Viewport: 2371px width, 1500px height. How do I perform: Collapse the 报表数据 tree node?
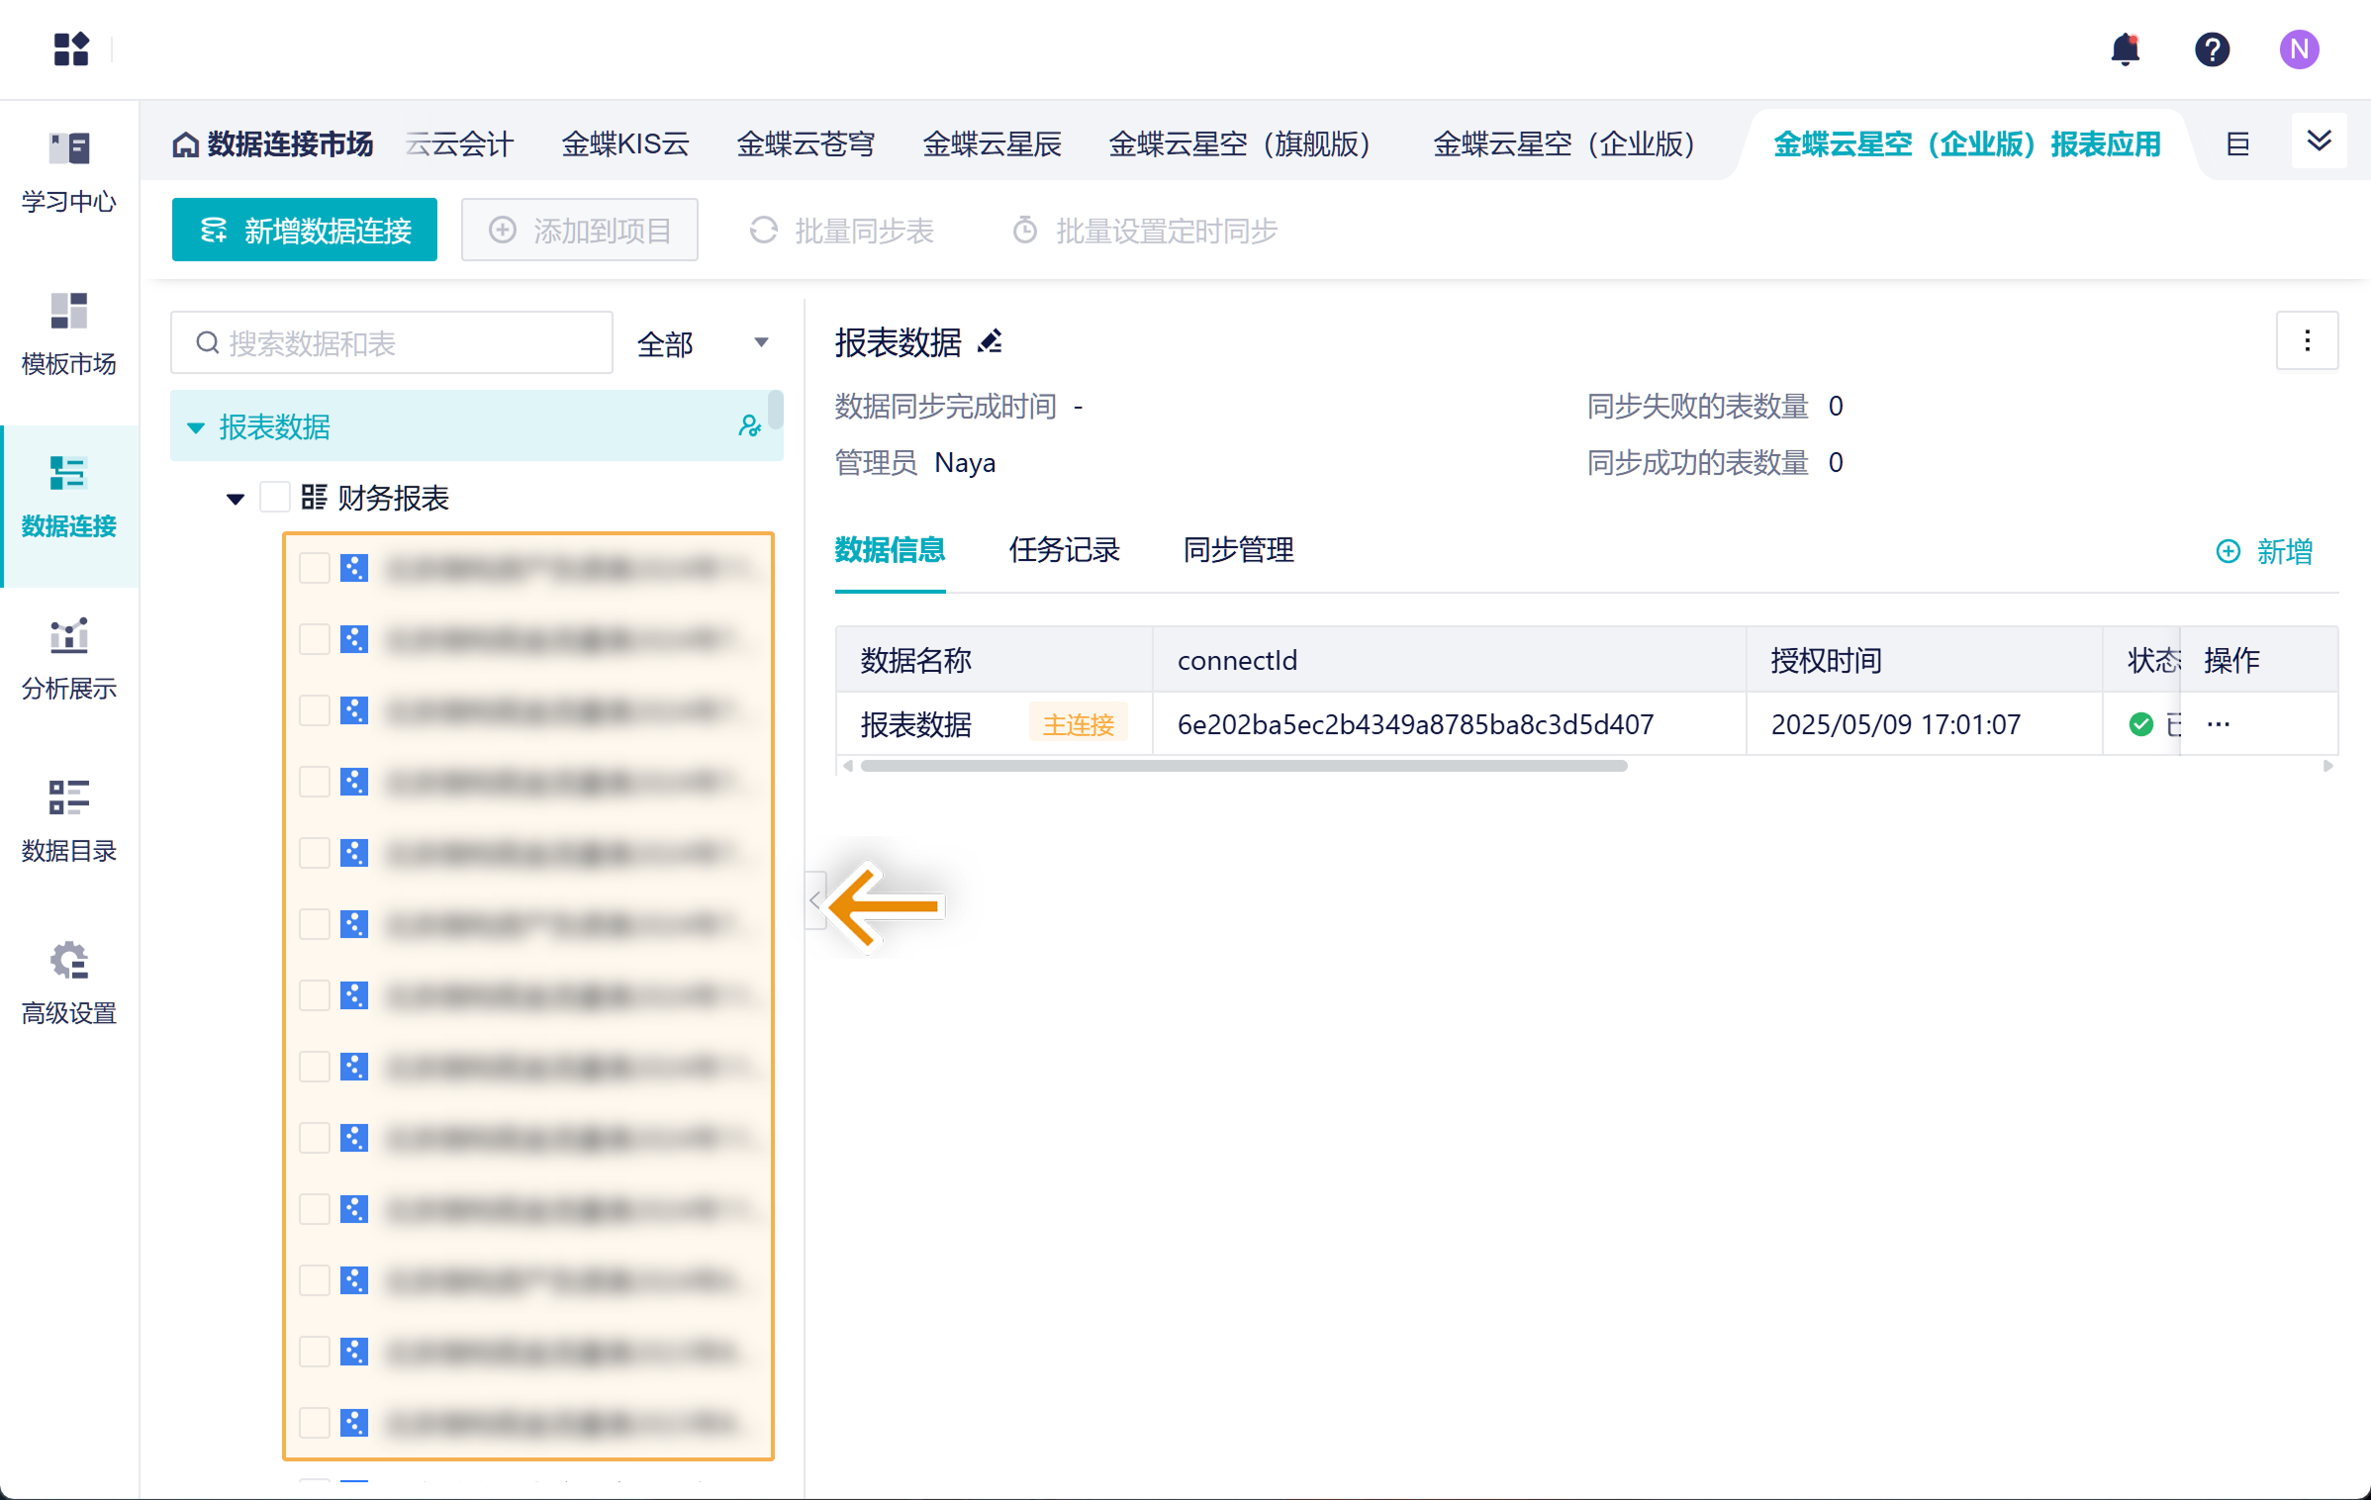[x=196, y=427]
